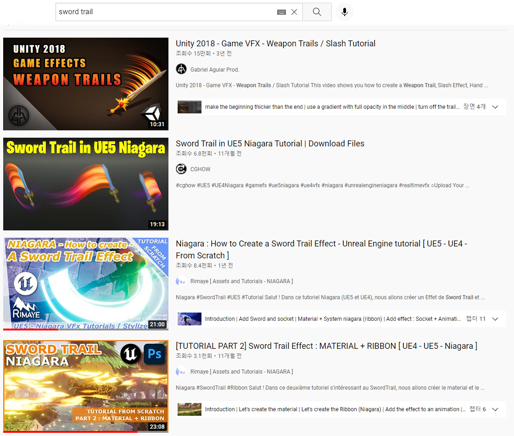
Task: Open title 'Sword Trail in UE5 Niagara Tutorial | Download Files'
Action: pyautogui.click(x=270, y=144)
